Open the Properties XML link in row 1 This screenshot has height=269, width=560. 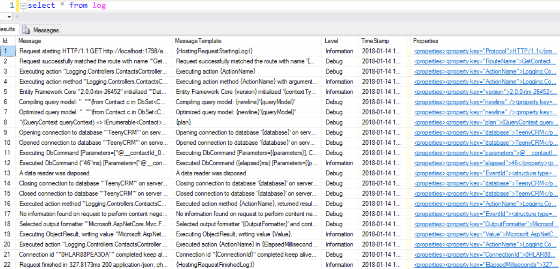pyautogui.click(x=485, y=51)
